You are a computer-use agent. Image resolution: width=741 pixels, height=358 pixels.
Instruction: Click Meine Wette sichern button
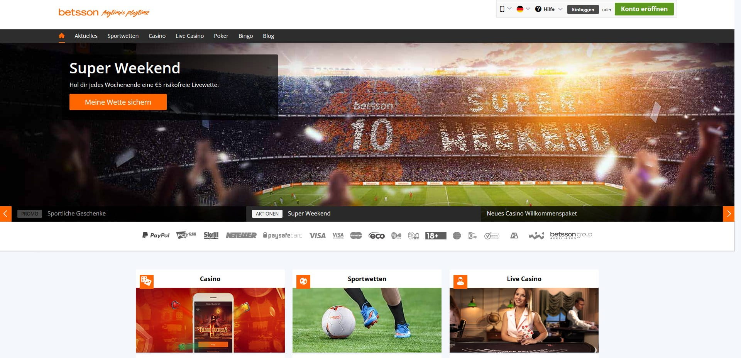point(118,102)
